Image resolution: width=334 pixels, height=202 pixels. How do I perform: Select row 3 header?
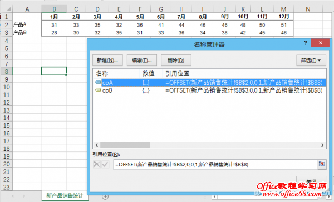[6, 33]
